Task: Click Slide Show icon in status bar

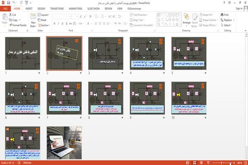Action: point(208,163)
